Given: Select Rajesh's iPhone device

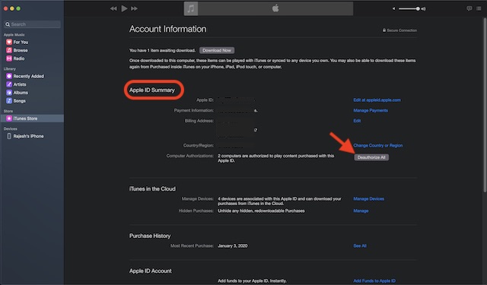Looking at the screenshot, I should 28,136.
